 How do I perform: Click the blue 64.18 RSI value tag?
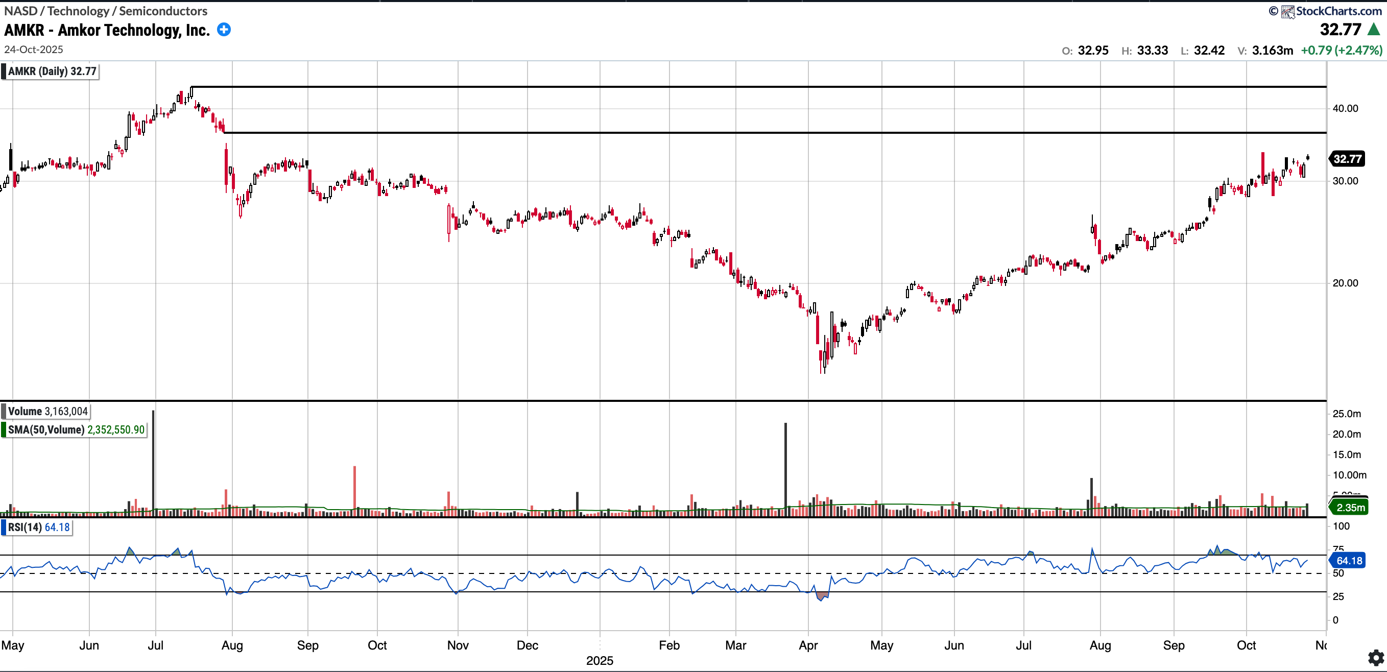pos(1349,561)
